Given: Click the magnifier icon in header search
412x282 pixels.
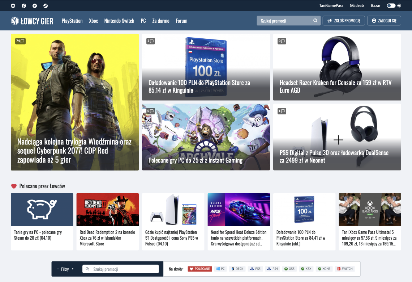Looking at the screenshot, I should [x=315, y=21].
